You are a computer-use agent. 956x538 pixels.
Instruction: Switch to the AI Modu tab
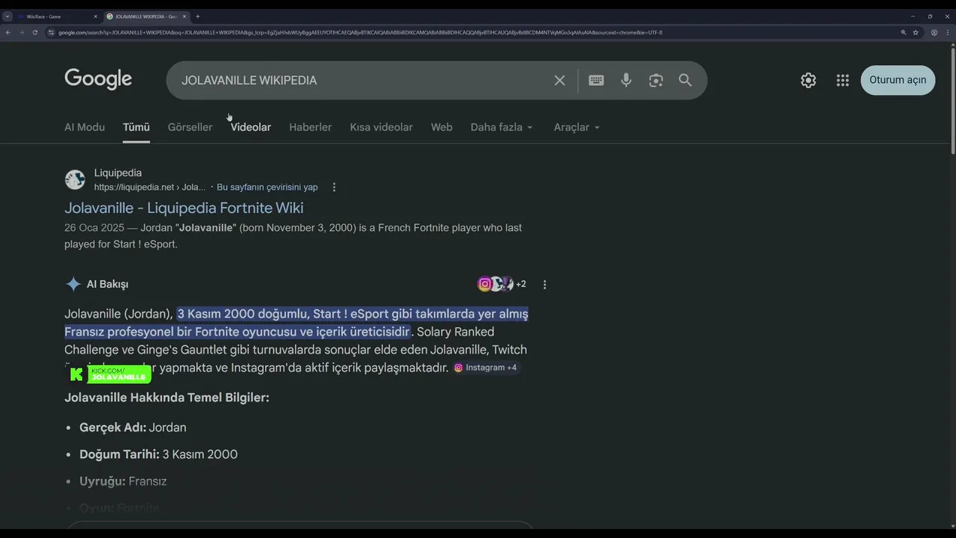84,127
